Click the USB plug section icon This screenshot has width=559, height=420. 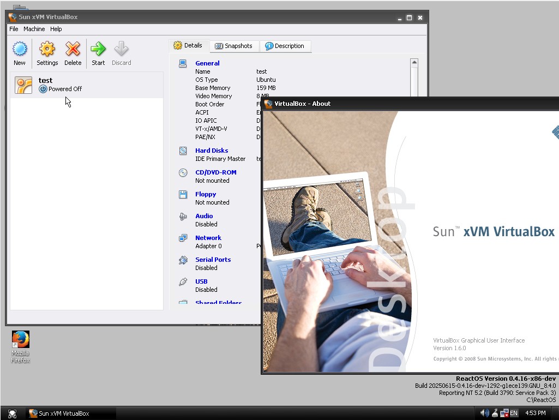pos(183,281)
